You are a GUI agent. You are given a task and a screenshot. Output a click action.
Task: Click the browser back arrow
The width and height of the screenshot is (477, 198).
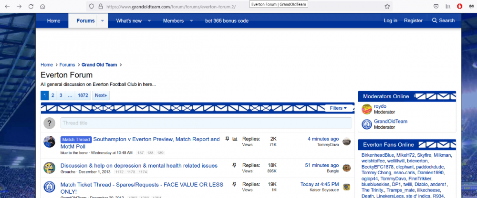coord(7,7)
